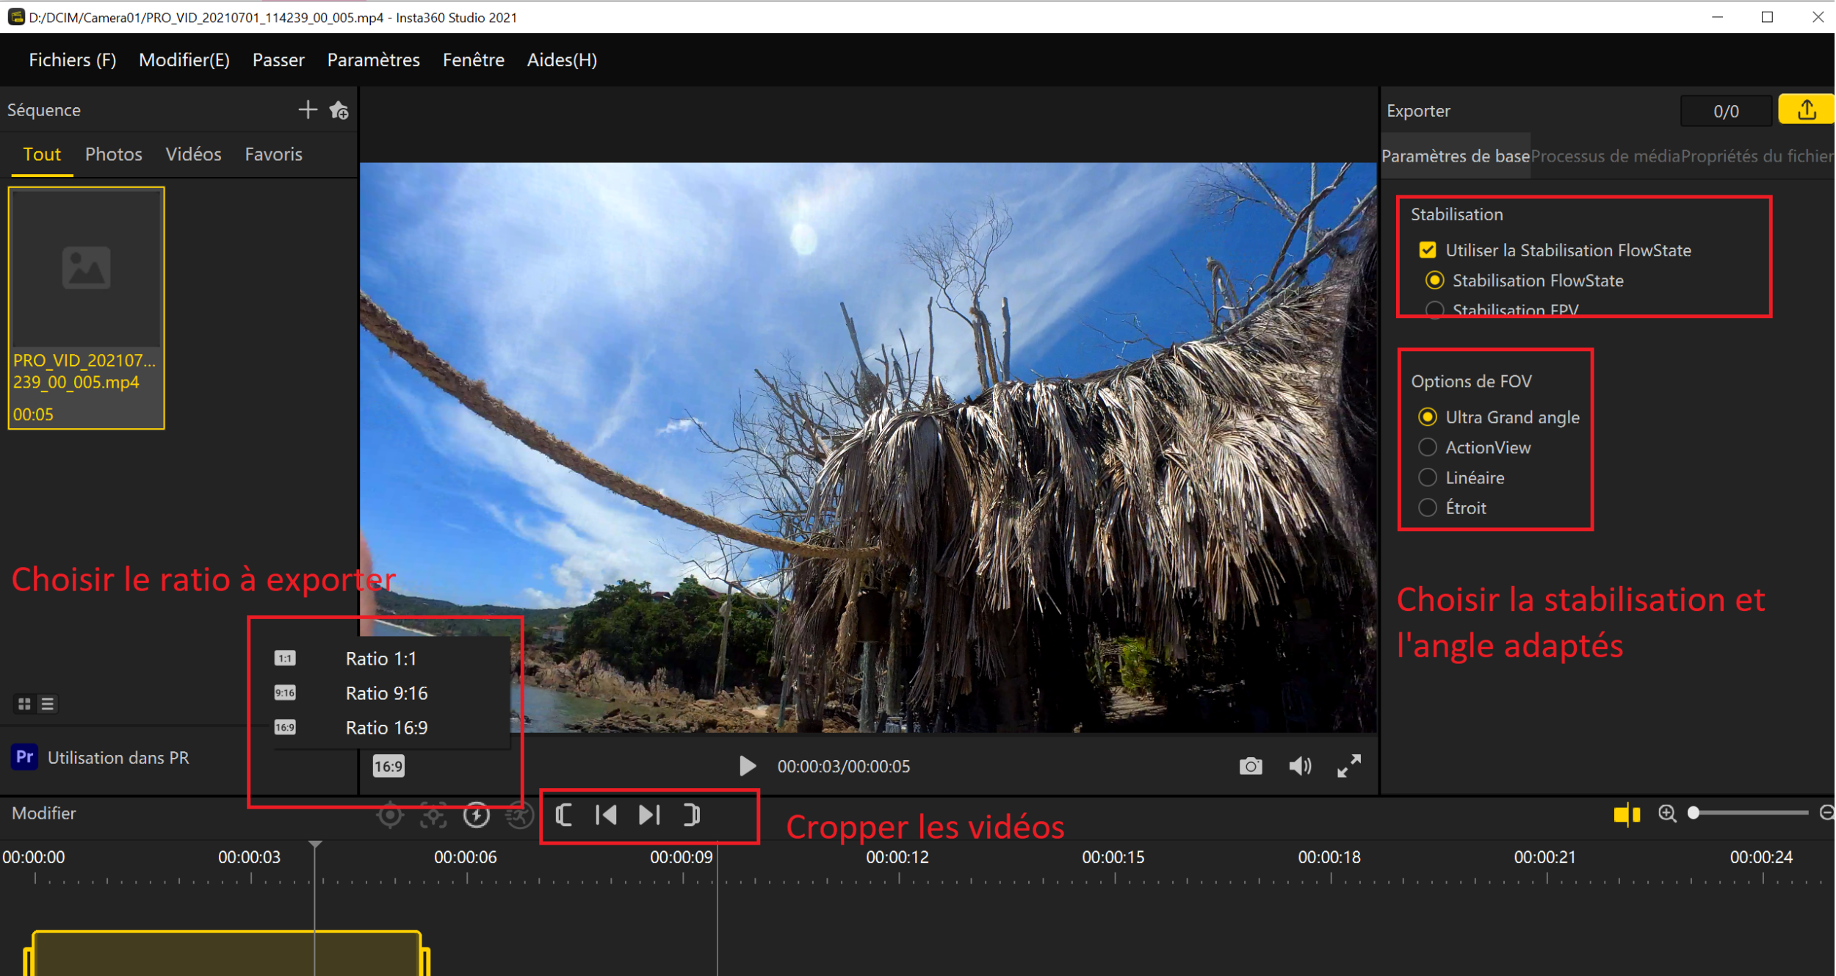Click the 00:00:03/00:00:05 timecode
1836x976 pixels.
pos(844,766)
